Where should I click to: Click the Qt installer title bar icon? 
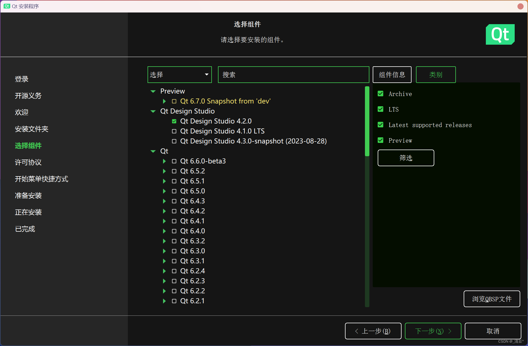coord(7,6)
